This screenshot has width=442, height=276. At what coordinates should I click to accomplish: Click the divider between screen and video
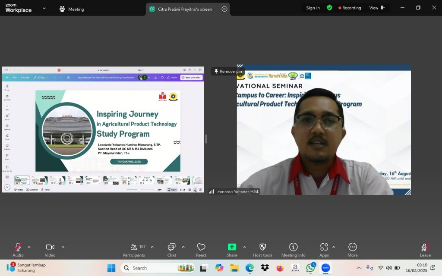point(206,138)
